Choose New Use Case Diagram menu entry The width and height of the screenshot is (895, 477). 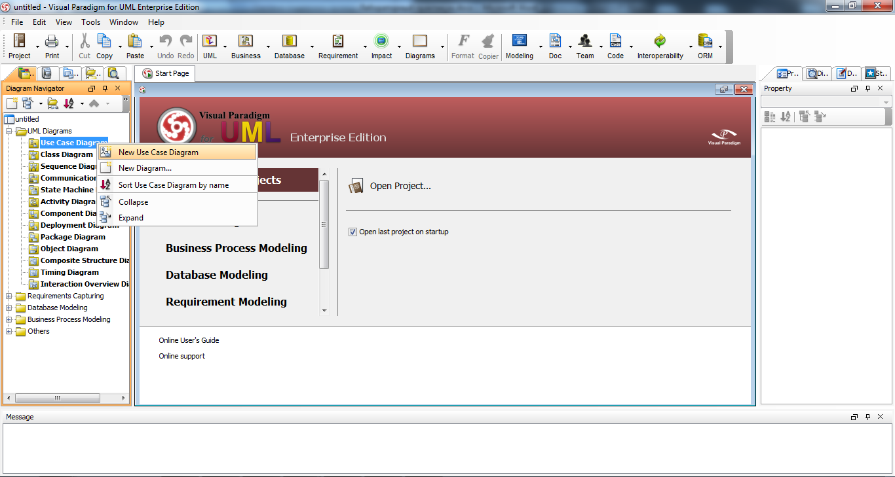point(158,152)
